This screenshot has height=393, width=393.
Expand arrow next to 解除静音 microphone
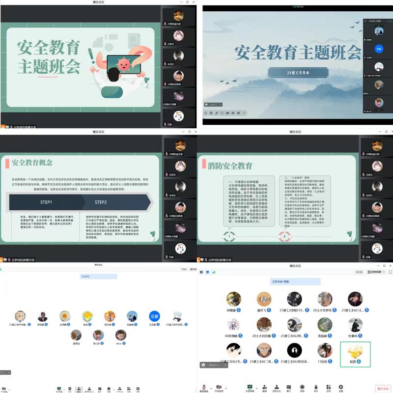click(x=210, y=387)
